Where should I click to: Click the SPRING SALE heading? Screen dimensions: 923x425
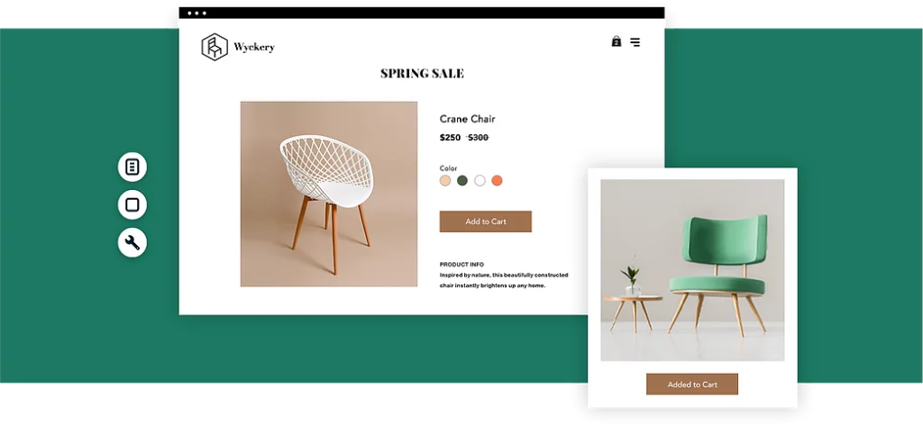click(422, 74)
